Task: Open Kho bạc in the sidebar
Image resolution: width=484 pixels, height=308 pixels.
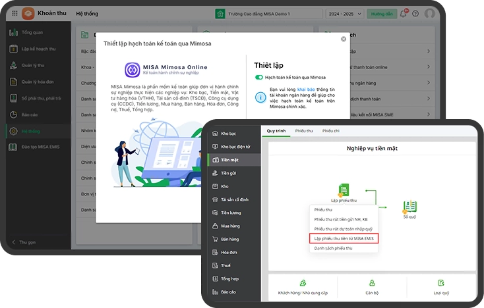Action: (228, 133)
